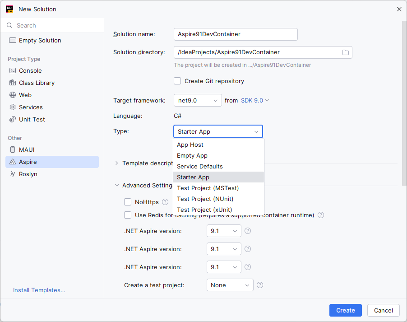Screen dimensions: 407x322
Task: Toggle the NoHttps checkbox
Action: click(x=128, y=202)
